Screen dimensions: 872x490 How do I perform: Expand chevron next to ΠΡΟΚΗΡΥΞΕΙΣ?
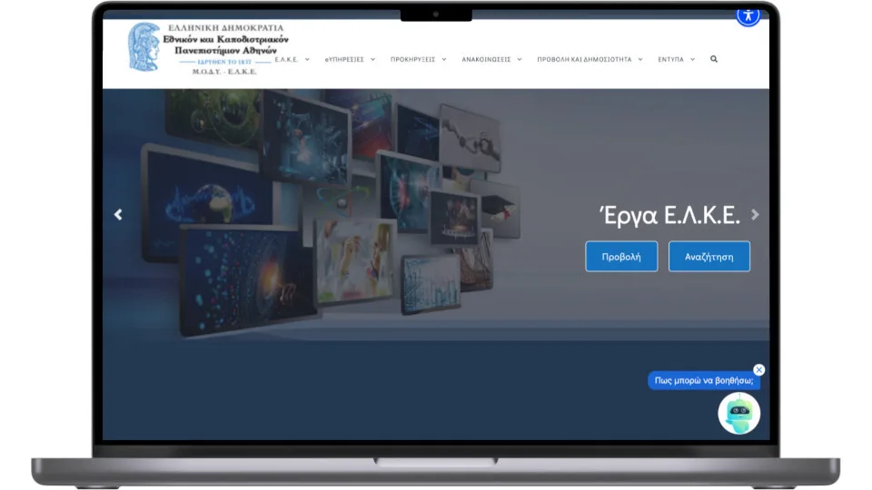(444, 60)
